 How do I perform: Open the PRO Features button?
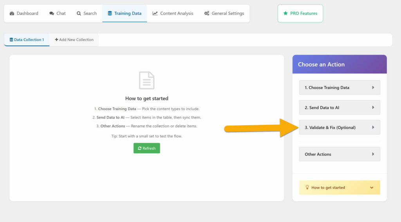coord(300,13)
